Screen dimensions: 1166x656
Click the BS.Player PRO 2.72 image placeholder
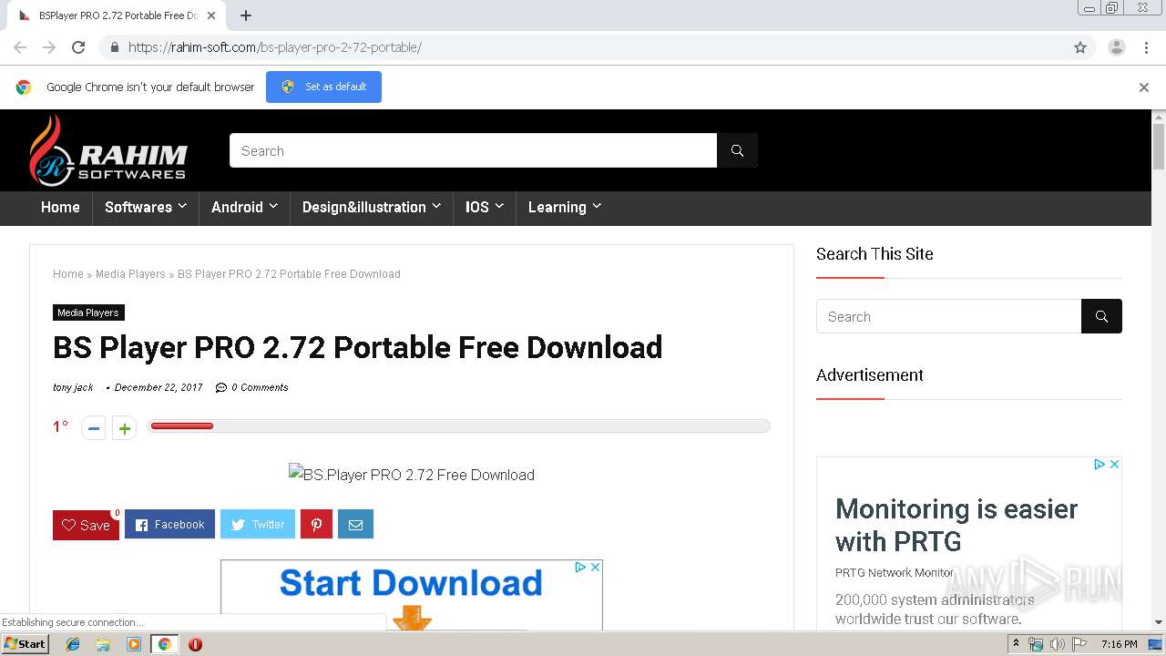(x=412, y=475)
